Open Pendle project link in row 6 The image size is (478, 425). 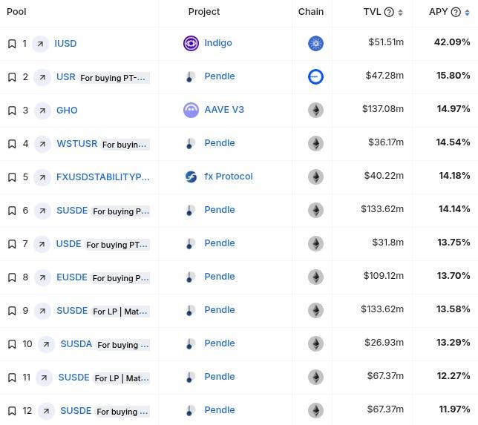click(x=220, y=210)
